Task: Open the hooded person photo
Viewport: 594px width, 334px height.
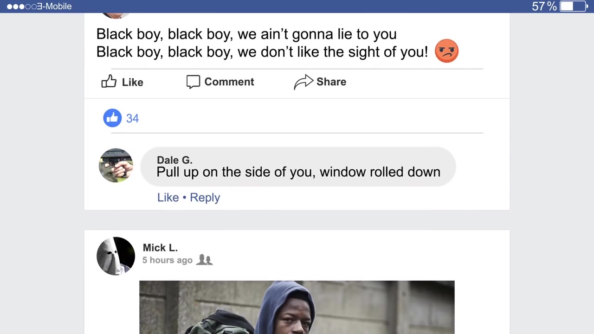Action: (297, 307)
